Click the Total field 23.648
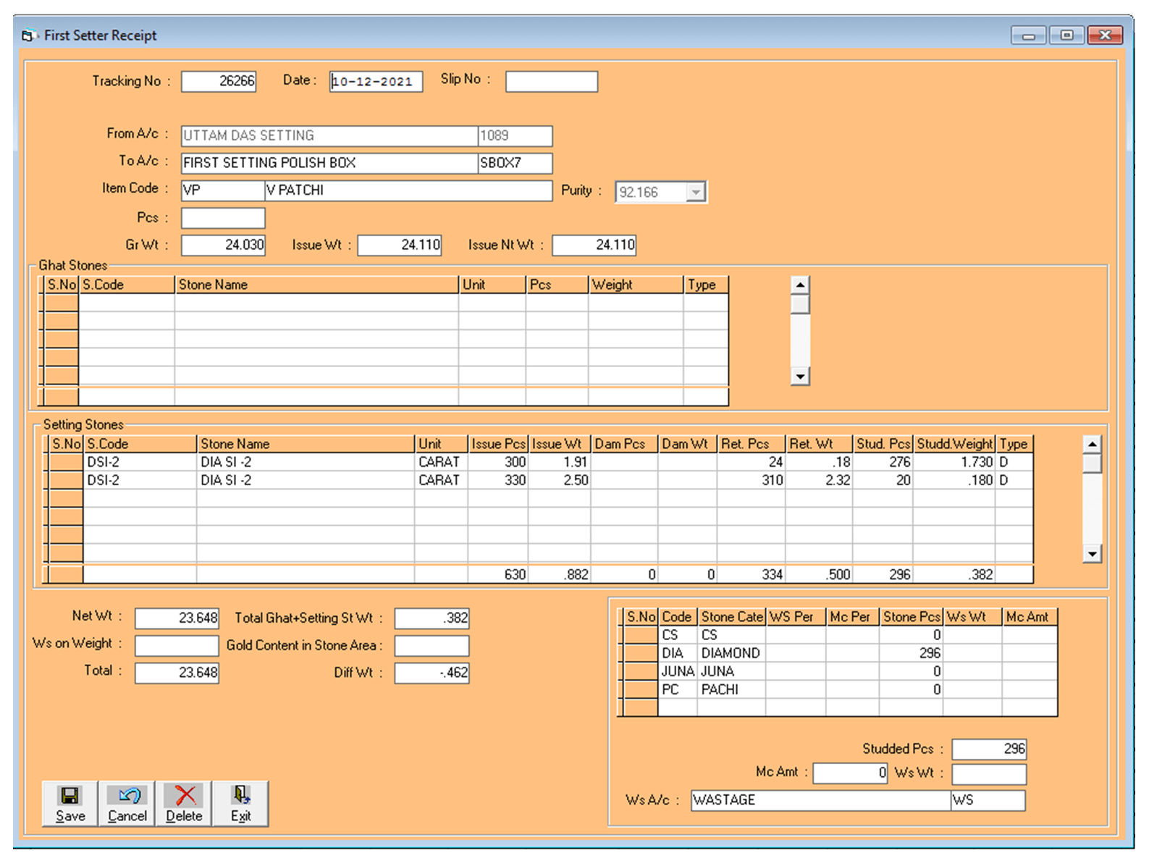Viewport: 1149px width, 866px height. [x=177, y=673]
